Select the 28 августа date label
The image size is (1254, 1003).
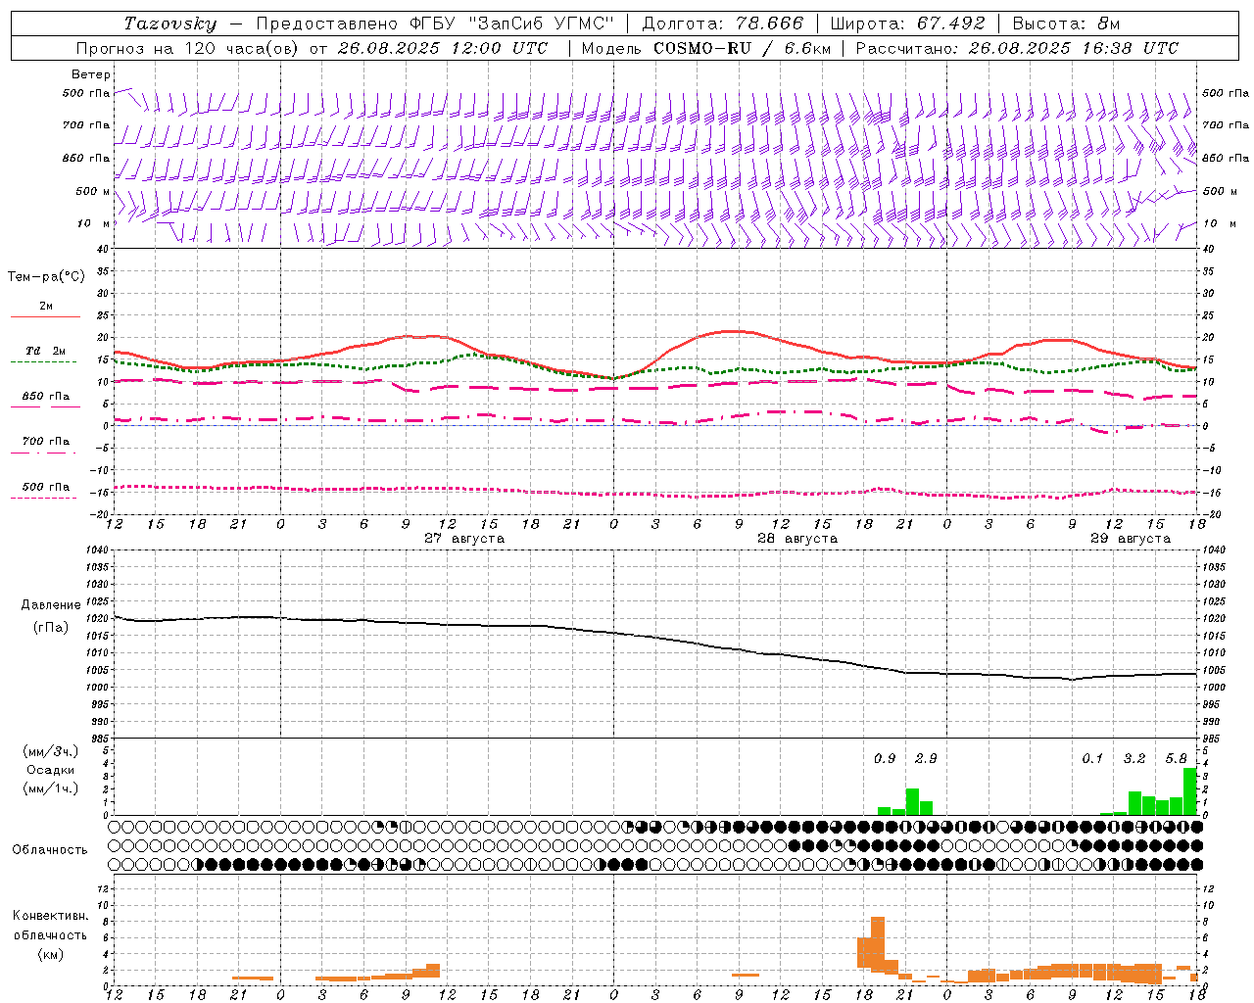[x=797, y=539]
